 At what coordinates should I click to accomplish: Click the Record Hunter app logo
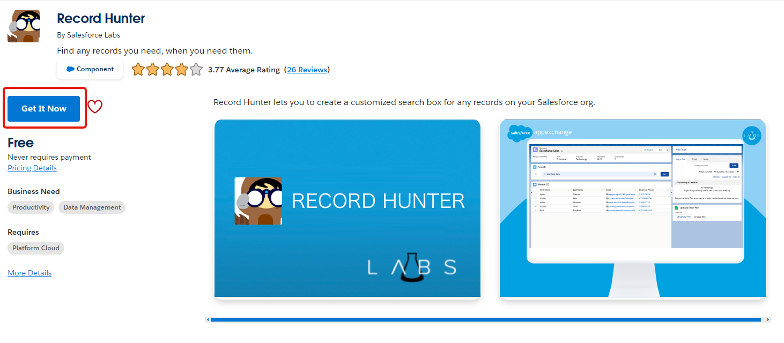(x=24, y=26)
